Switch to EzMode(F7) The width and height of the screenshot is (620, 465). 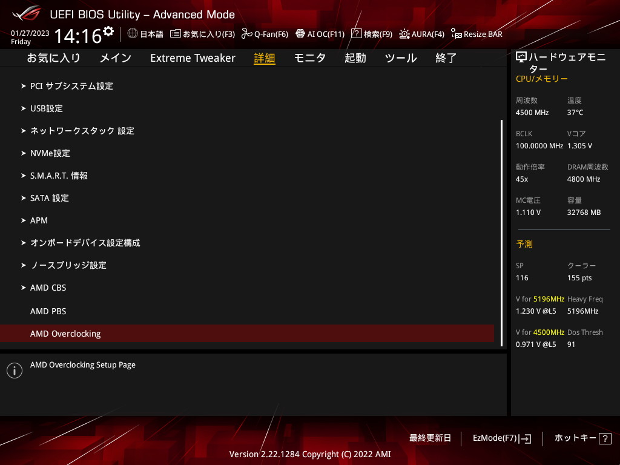502,438
